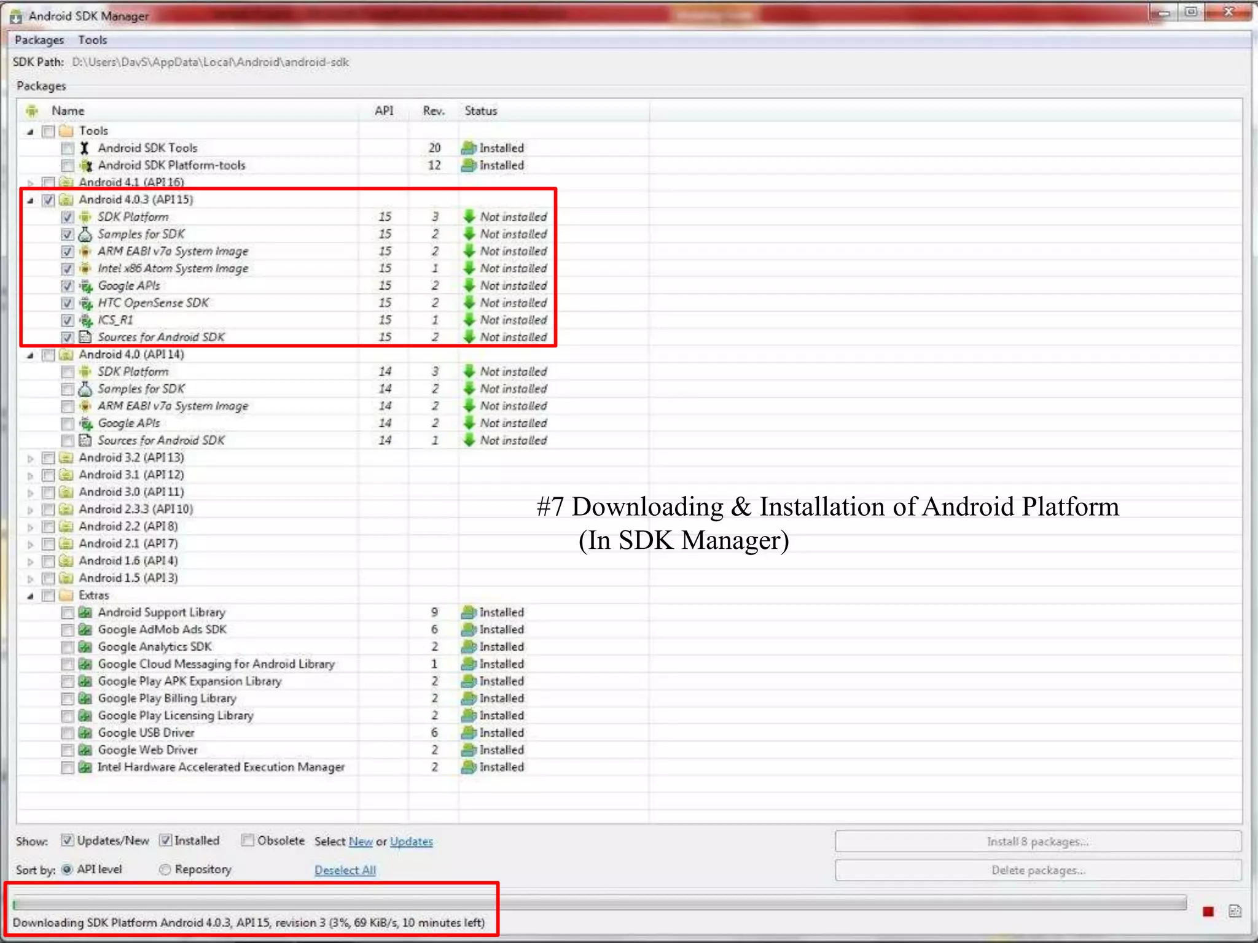Click the Android Support Library extras icon
1258x943 pixels.
coord(85,612)
